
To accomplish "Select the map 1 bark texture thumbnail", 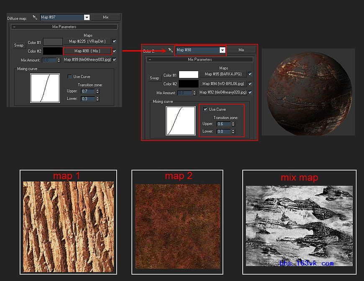I will click(x=68, y=226).
